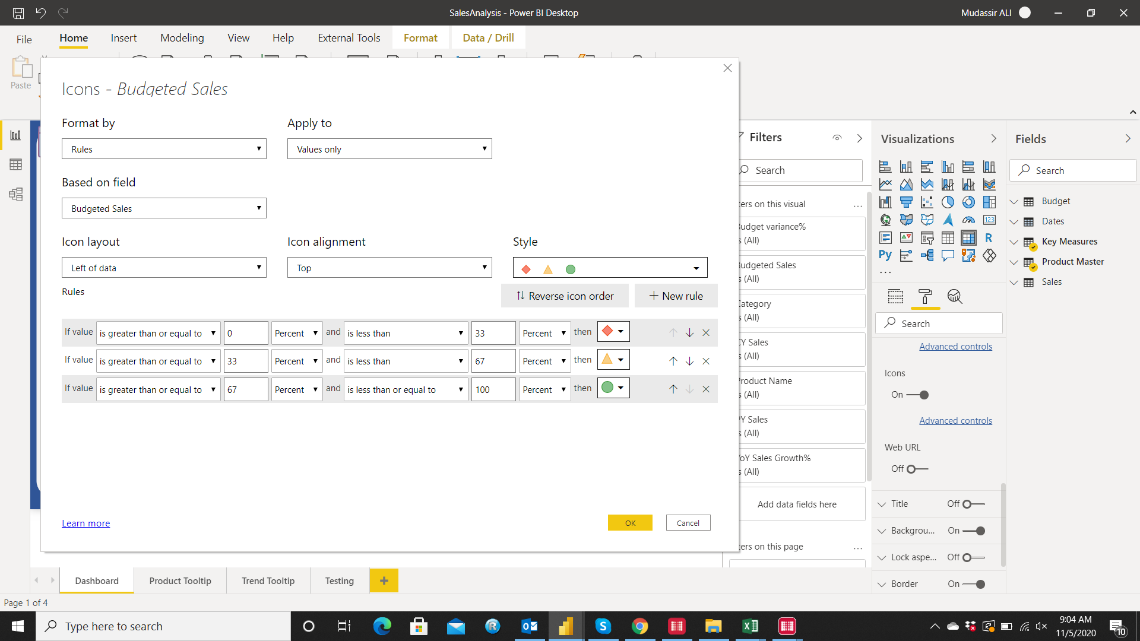Switch to Data view in left sidebar
Viewport: 1140px width, 641px height.
pyautogui.click(x=16, y=164)
